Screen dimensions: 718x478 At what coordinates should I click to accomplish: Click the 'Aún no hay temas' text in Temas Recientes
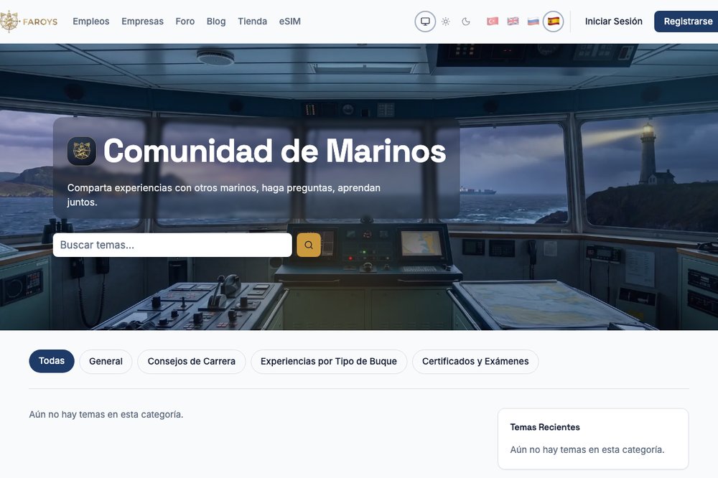click(587, 449)
